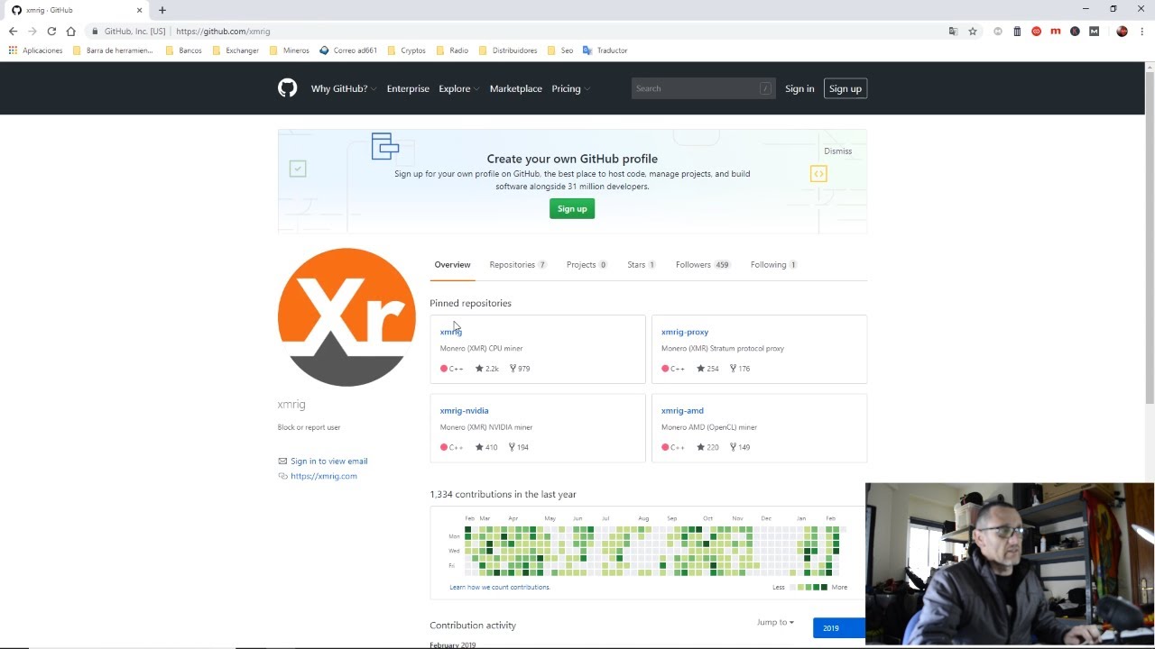Open Marketplace in top navigation
The height and width of the screenshot is (649, 1155).
point(516,88)
